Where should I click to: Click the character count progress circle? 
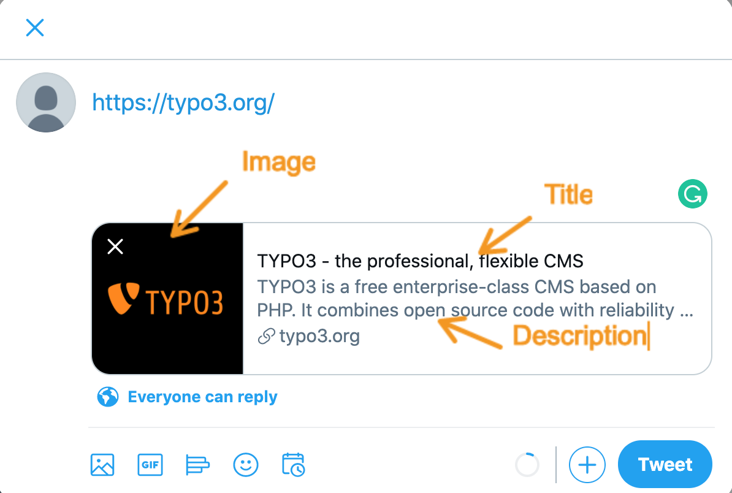click(x=527, y=465)
